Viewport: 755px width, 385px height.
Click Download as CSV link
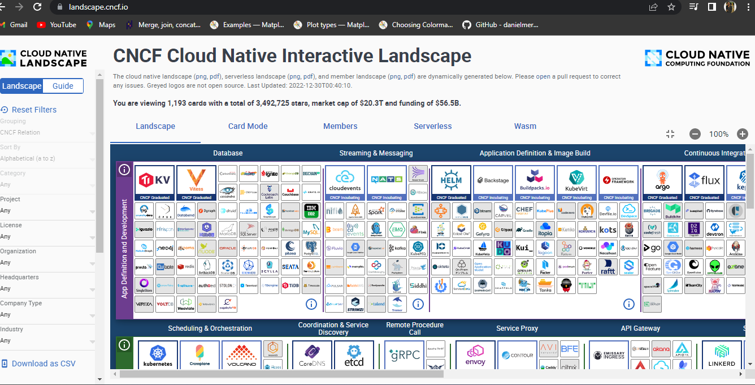[38, 364]
